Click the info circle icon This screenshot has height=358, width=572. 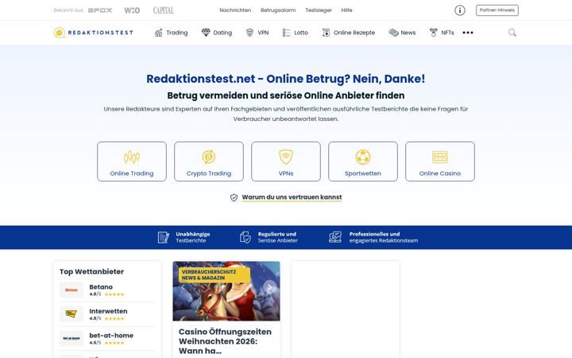(x=460, y=10)
